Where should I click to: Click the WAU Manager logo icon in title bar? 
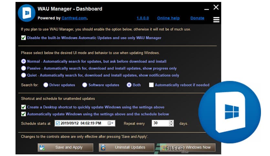26,13
